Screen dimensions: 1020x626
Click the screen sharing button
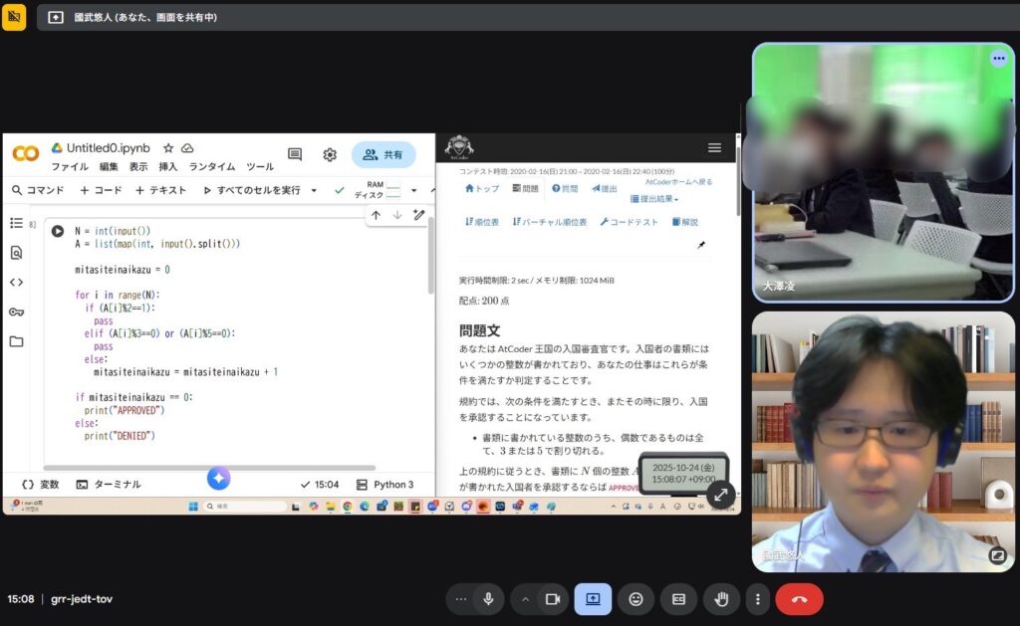[593, 599]
